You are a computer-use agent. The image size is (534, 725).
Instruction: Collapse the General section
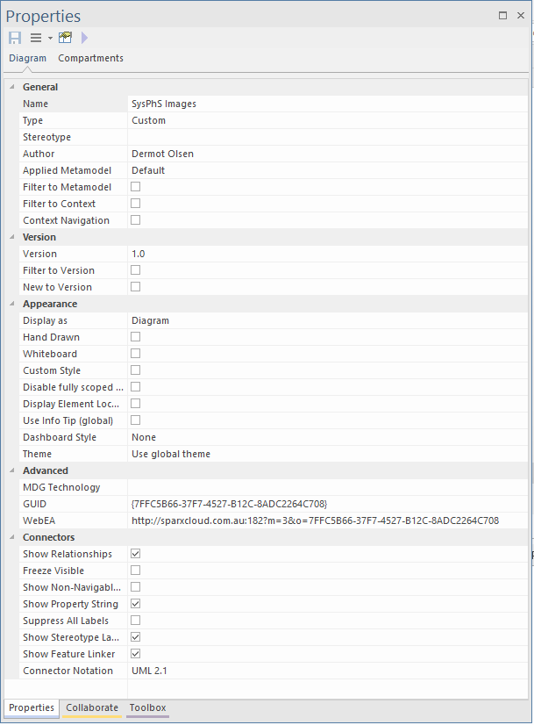pos(11,87)
